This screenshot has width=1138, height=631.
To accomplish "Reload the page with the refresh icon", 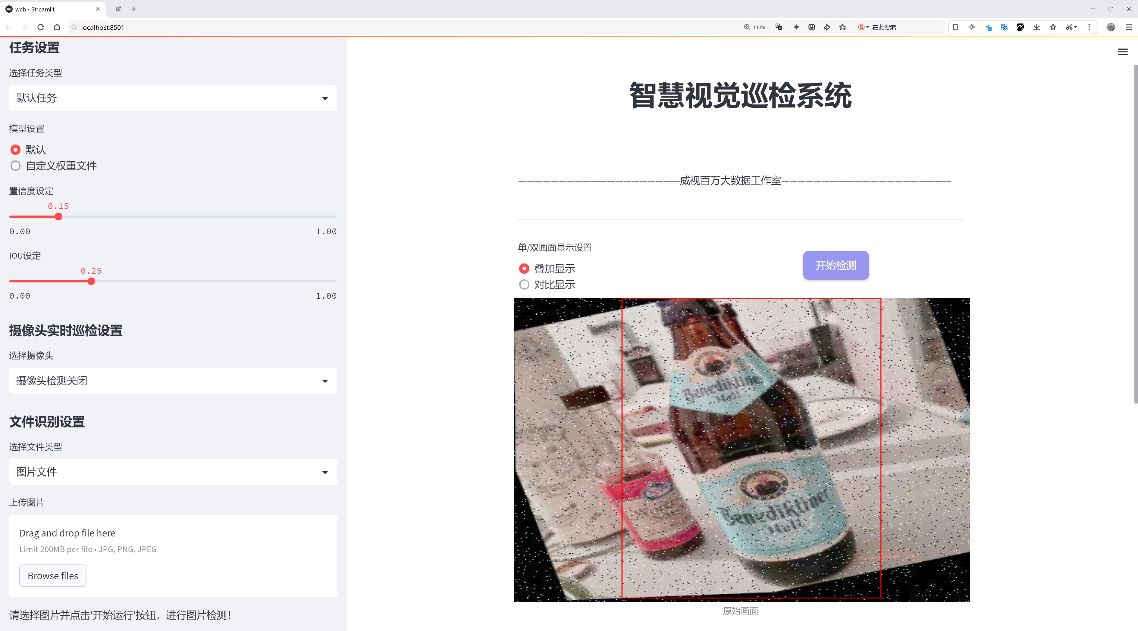I will coord(41,27).
